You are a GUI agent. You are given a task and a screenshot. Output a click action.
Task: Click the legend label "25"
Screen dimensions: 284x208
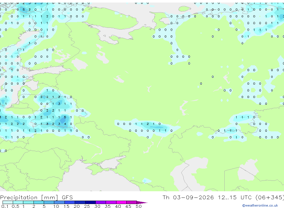(87, 206)
